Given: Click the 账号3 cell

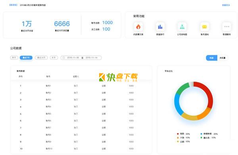Looking at the screenshot, I should tap(48, 100).
